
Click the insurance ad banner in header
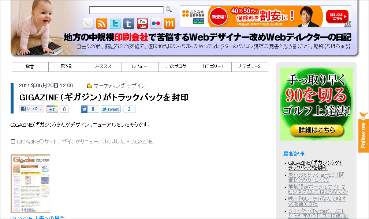click(265, 16)
